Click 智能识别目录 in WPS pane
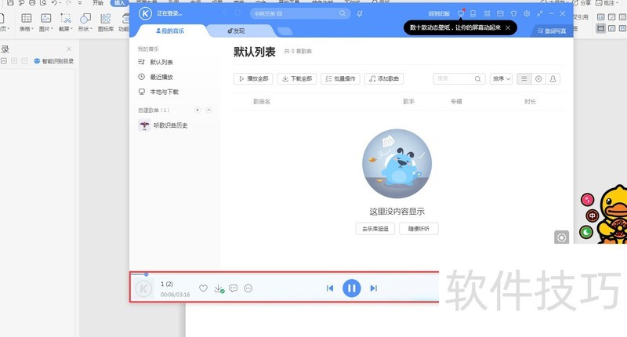The height and width of the screenshot is (337, 627). point(54,61)
